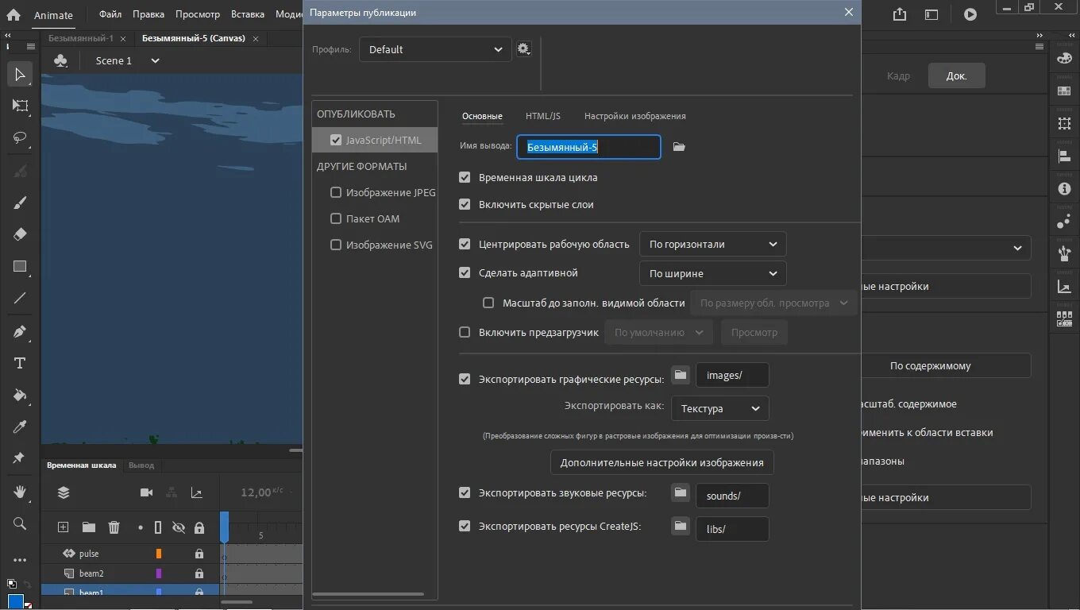Viewport: 1080px width, 610px height.
Task: Click the blue fill color swatch
Action: (x=16, y=601)
